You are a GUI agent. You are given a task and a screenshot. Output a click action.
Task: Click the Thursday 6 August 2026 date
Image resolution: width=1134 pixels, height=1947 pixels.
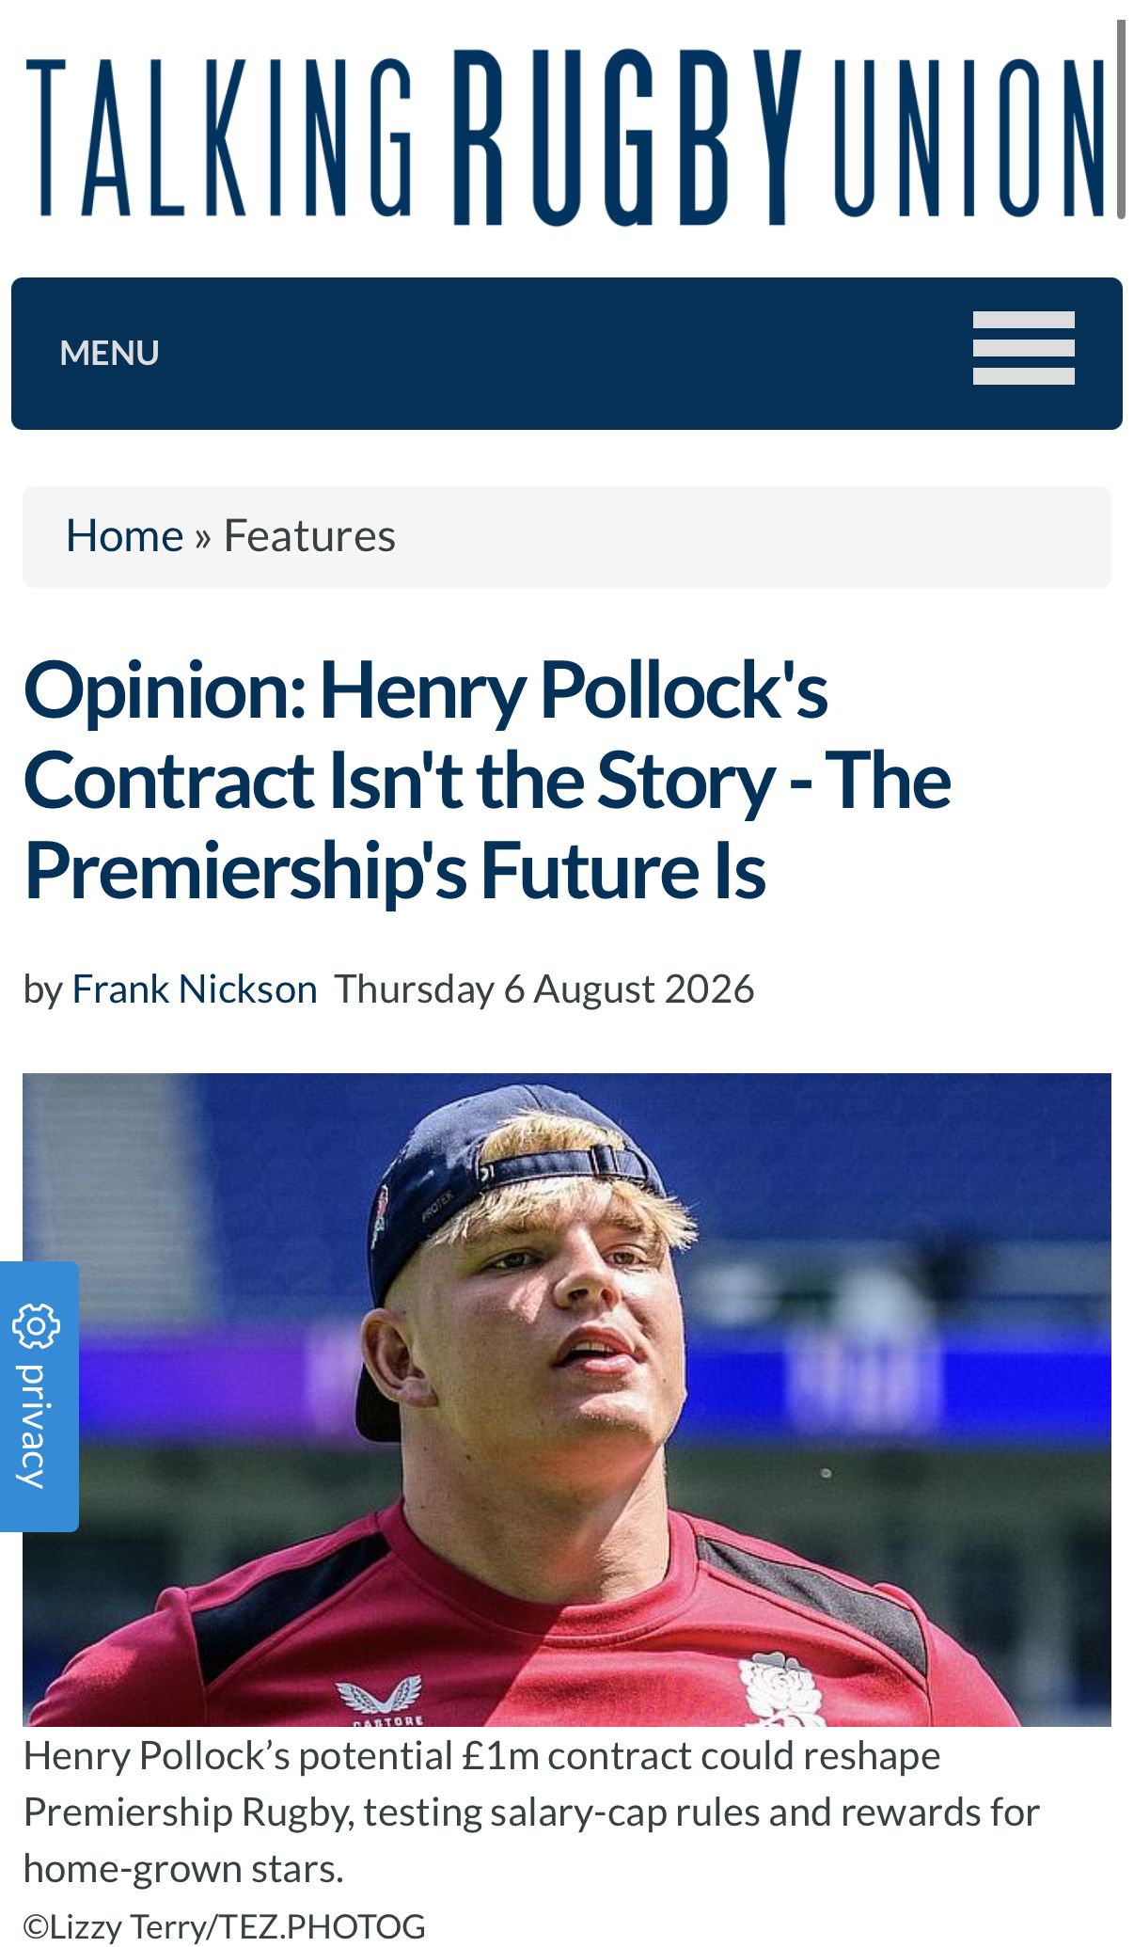(x=544, y=989)
